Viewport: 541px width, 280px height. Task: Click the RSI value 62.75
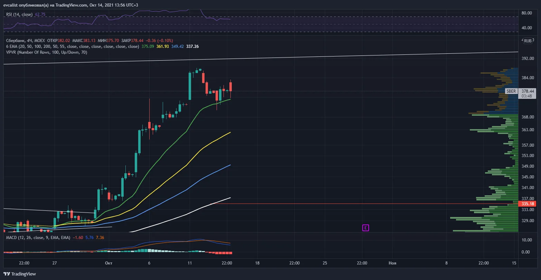(40, 14)
